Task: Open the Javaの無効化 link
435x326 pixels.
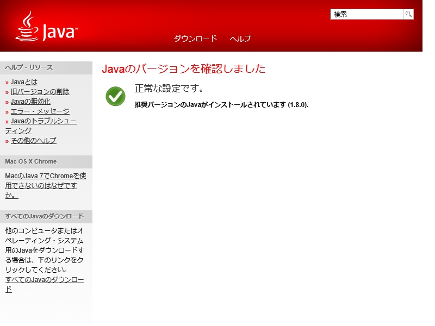Action: coord(30,102)
